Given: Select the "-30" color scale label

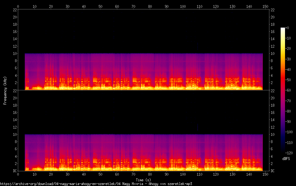Looking at the screenshot, I should point(288,59).
